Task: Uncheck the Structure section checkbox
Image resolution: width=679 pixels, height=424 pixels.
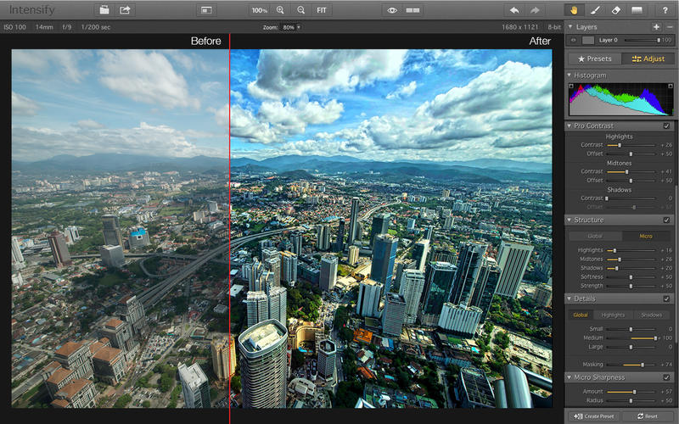Action: [x=666, y=220]
